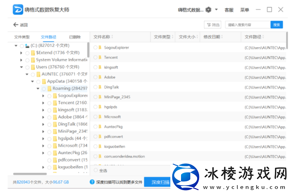Click the search content input field
This screenshot has height=193, width=292.
pos(248,25)
